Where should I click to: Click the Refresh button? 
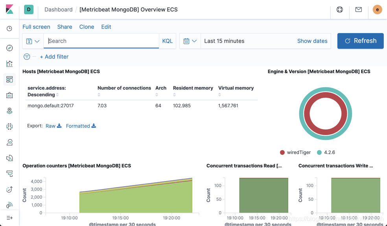point(360,41)
